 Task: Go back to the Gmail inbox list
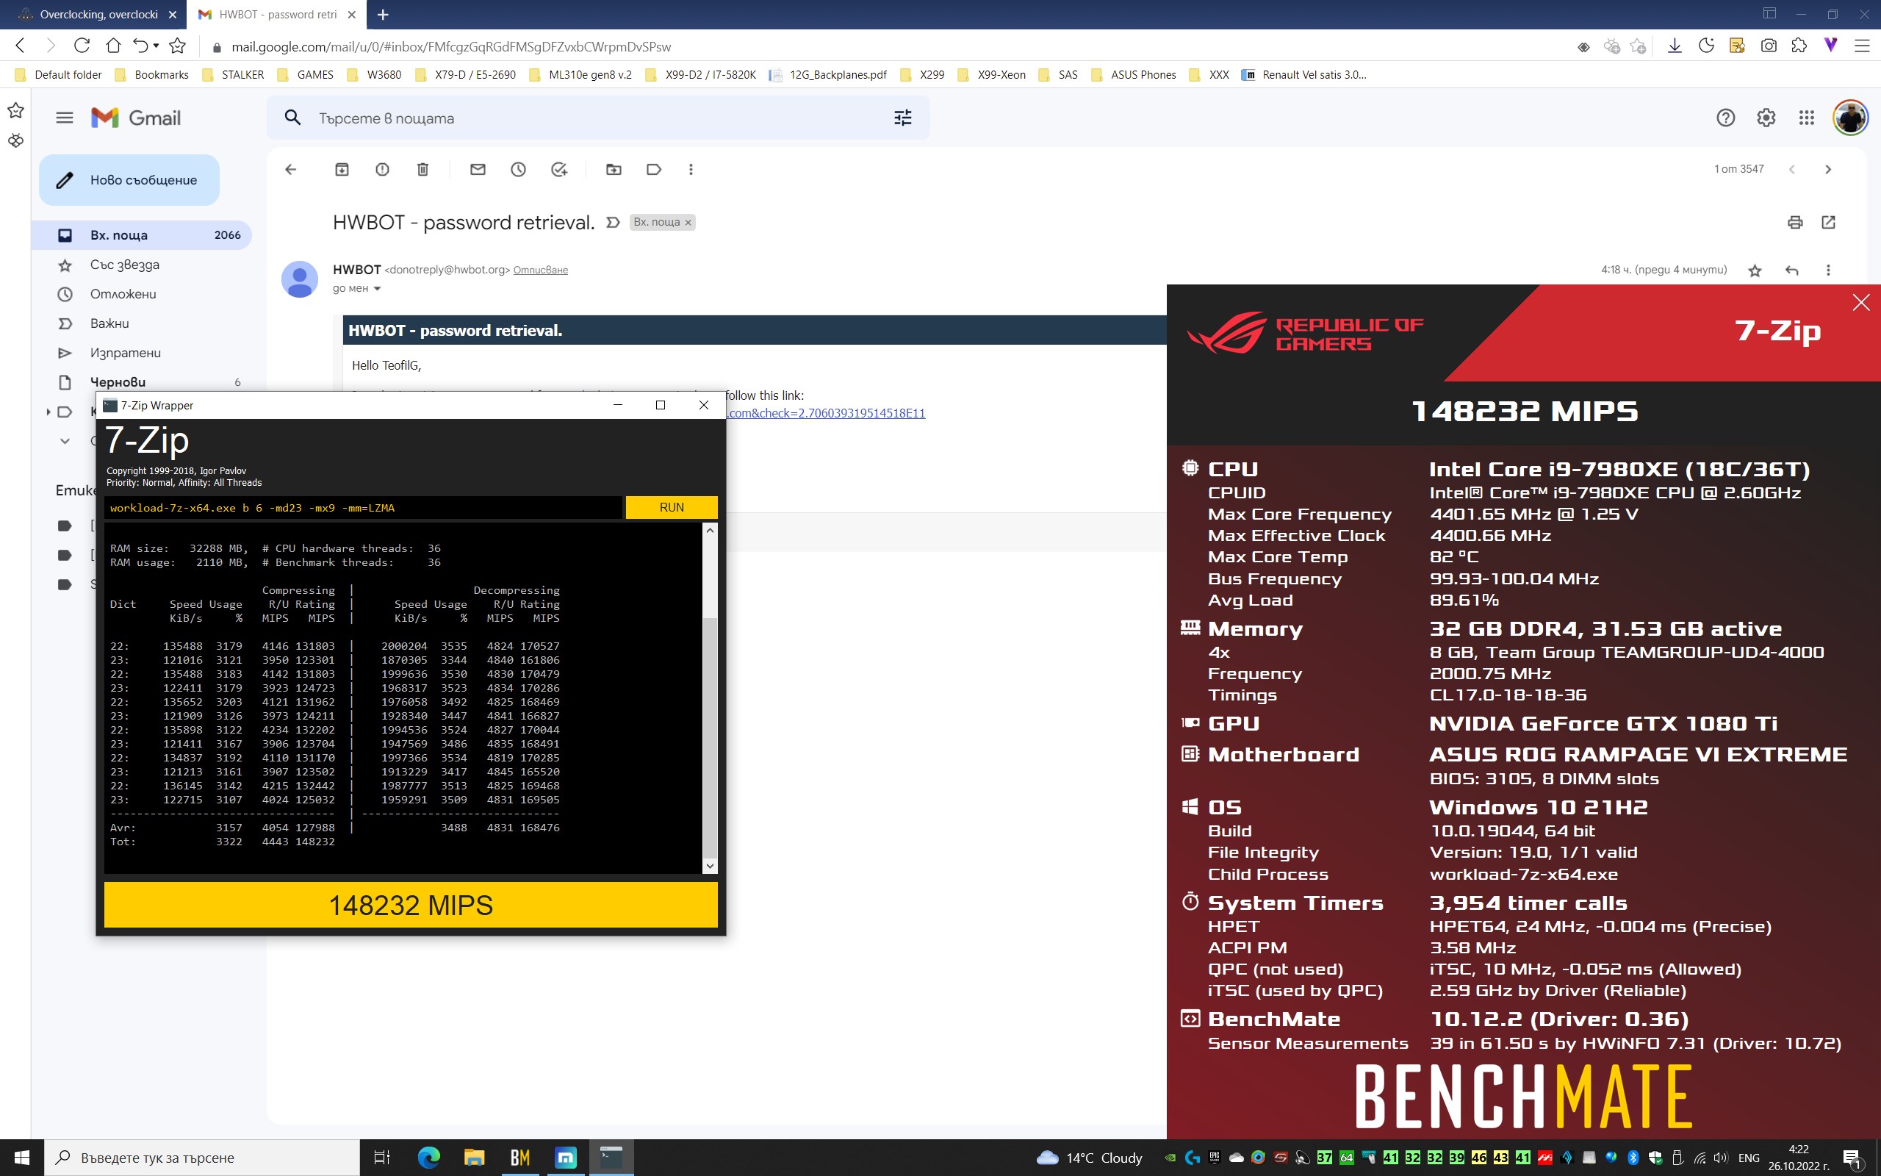[x=291, y=170]
